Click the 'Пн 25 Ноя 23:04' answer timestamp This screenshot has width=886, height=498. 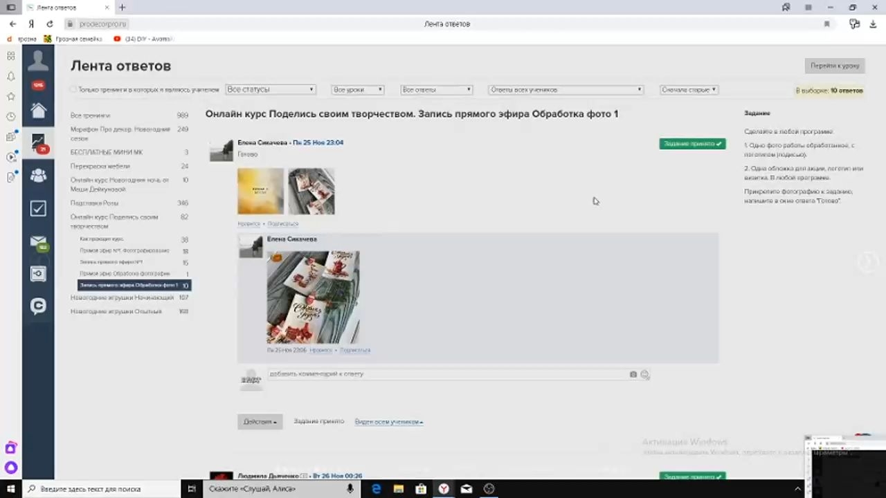[318, 142]
